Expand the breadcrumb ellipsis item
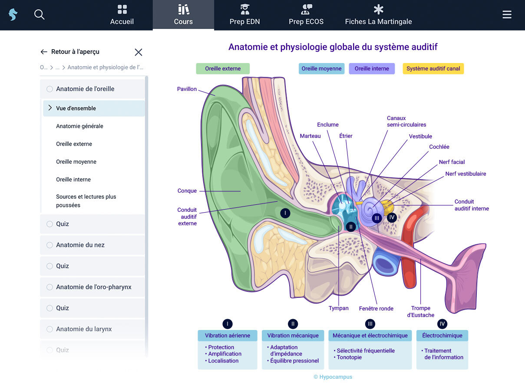Viewport: 525px width, 390px height. 57,67
